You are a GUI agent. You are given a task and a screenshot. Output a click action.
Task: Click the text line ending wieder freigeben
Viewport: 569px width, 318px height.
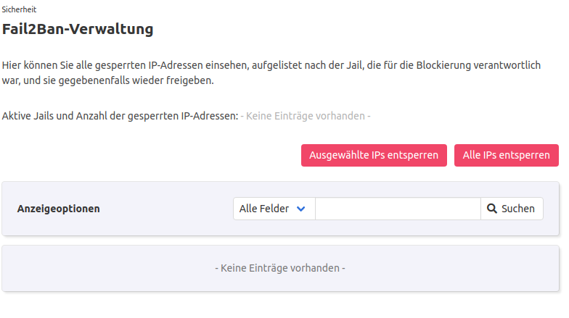pyautogui.click(x=108, y=80)
